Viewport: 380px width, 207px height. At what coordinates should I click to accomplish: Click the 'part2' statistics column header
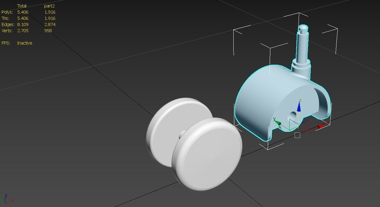49,6
